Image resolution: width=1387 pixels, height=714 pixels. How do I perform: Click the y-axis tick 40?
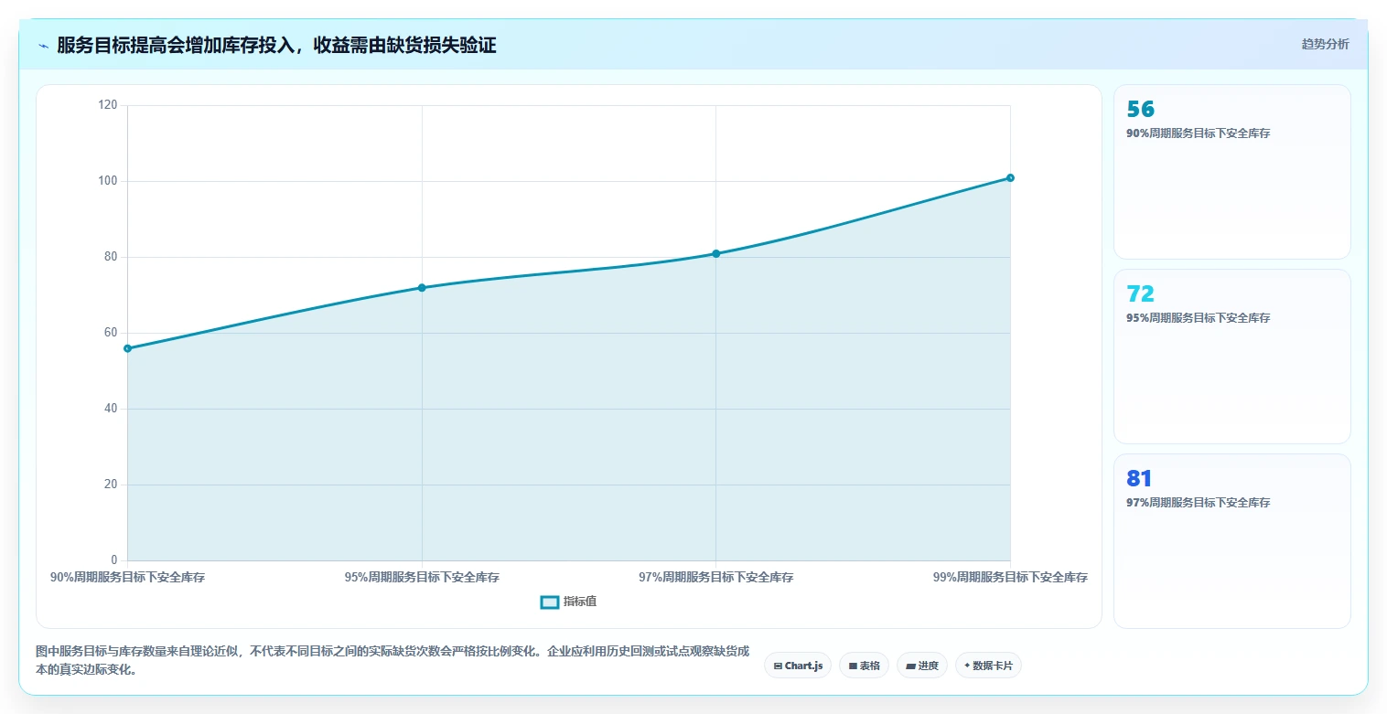click(111, 409)
